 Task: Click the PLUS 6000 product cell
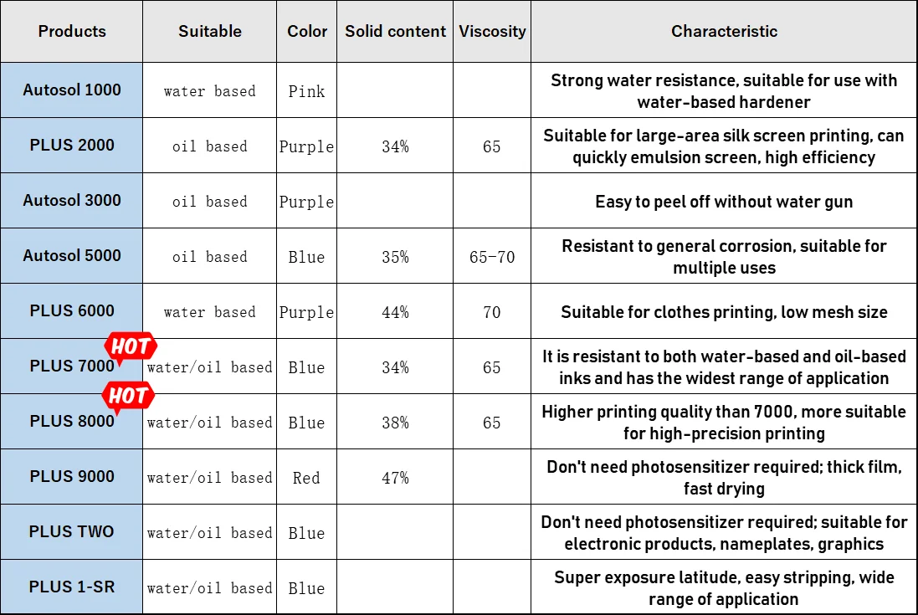(72, 311)
